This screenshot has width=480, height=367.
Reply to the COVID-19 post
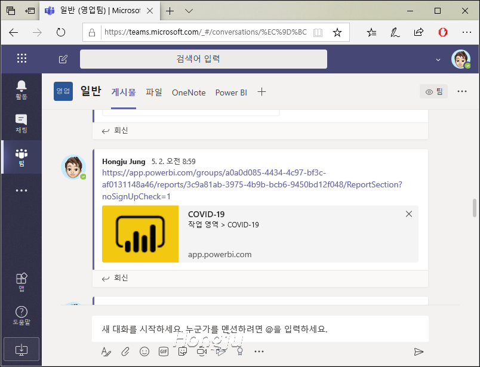click(x=115, y=278)
